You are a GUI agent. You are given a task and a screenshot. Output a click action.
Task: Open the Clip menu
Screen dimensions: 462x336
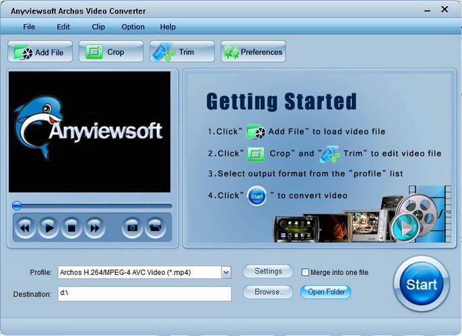(98, 27)
